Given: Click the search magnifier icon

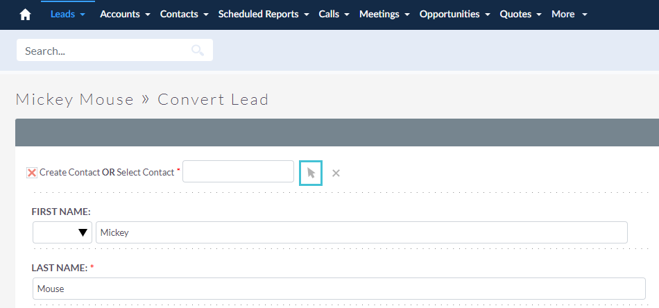Looking at the screenshot, I should 198,51.
